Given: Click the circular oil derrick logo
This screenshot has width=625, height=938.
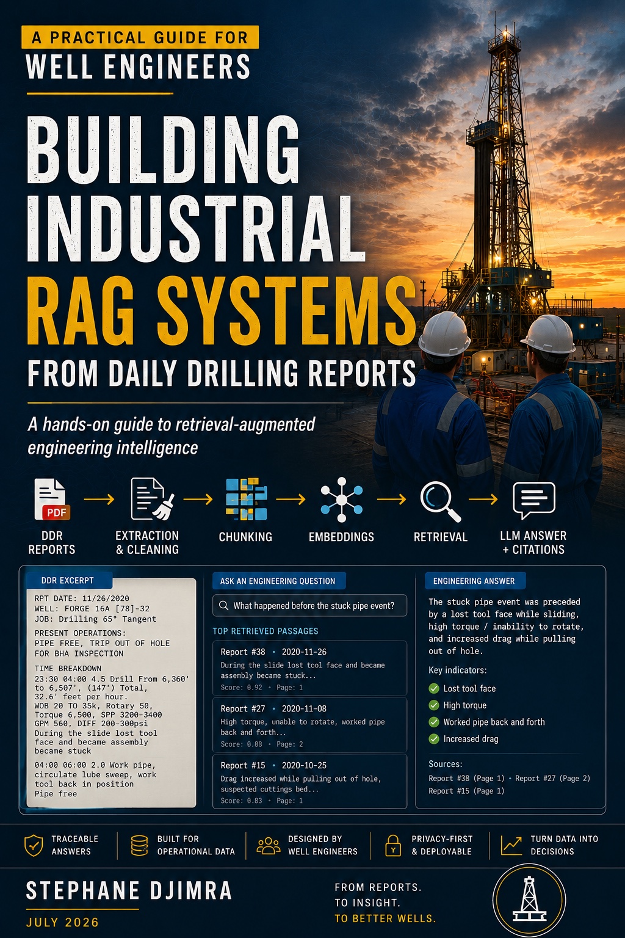Looking at the screenshot, I should pos(529,900).
